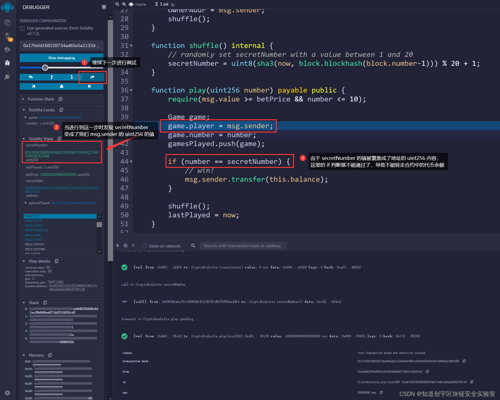Click the opcode list scrollbar down arrow
This screenshot has height=400, width=500.
tap(99, 251)
